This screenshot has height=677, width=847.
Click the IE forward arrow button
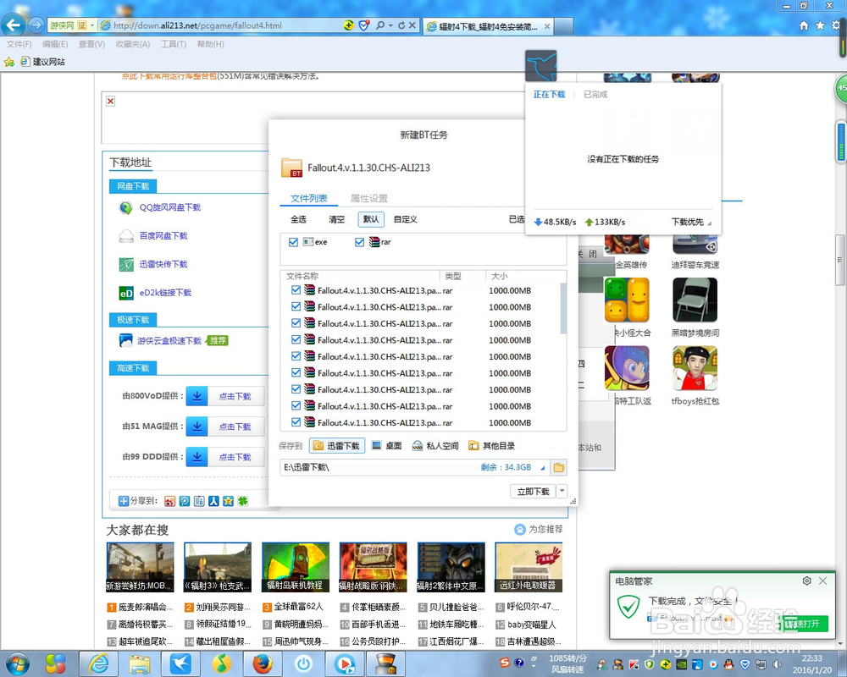(x=36, y=25)
